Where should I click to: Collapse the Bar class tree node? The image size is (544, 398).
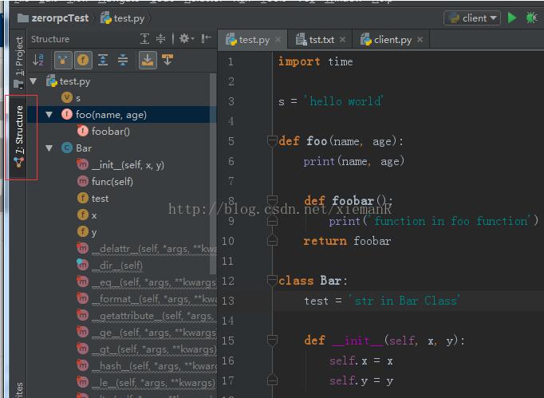tap(49, 148)
